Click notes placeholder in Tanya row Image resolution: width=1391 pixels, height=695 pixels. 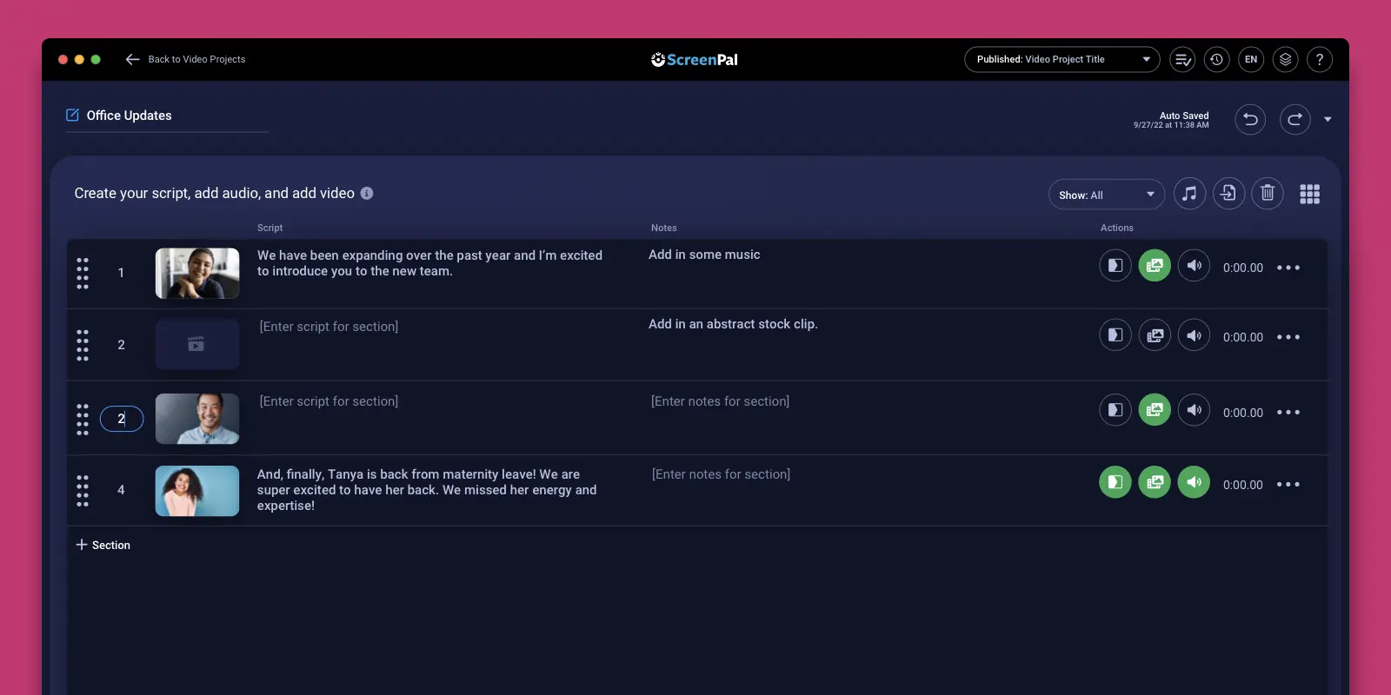721,474
